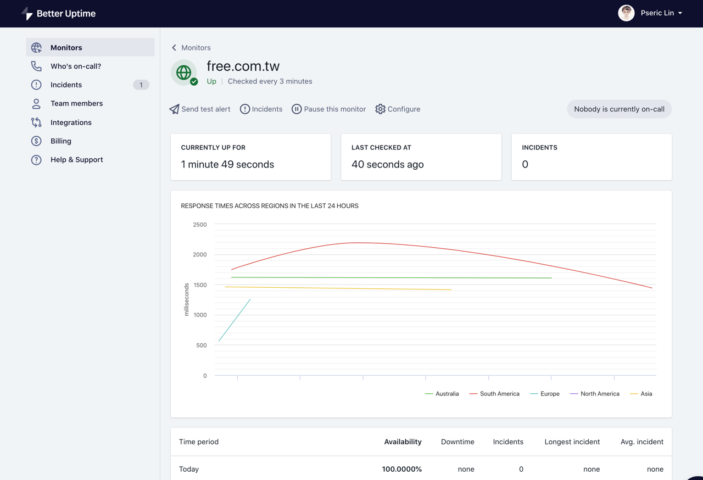Click the Incidents count badge showing 1
Image resolution: width=703 pixels, height=480 pixels.
click(141, 85)
